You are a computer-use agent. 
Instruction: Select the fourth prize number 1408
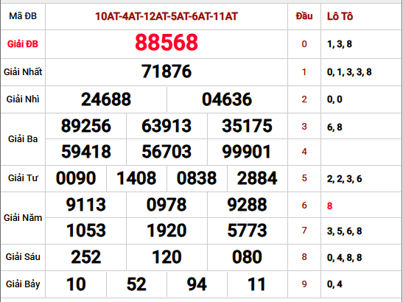136,178
